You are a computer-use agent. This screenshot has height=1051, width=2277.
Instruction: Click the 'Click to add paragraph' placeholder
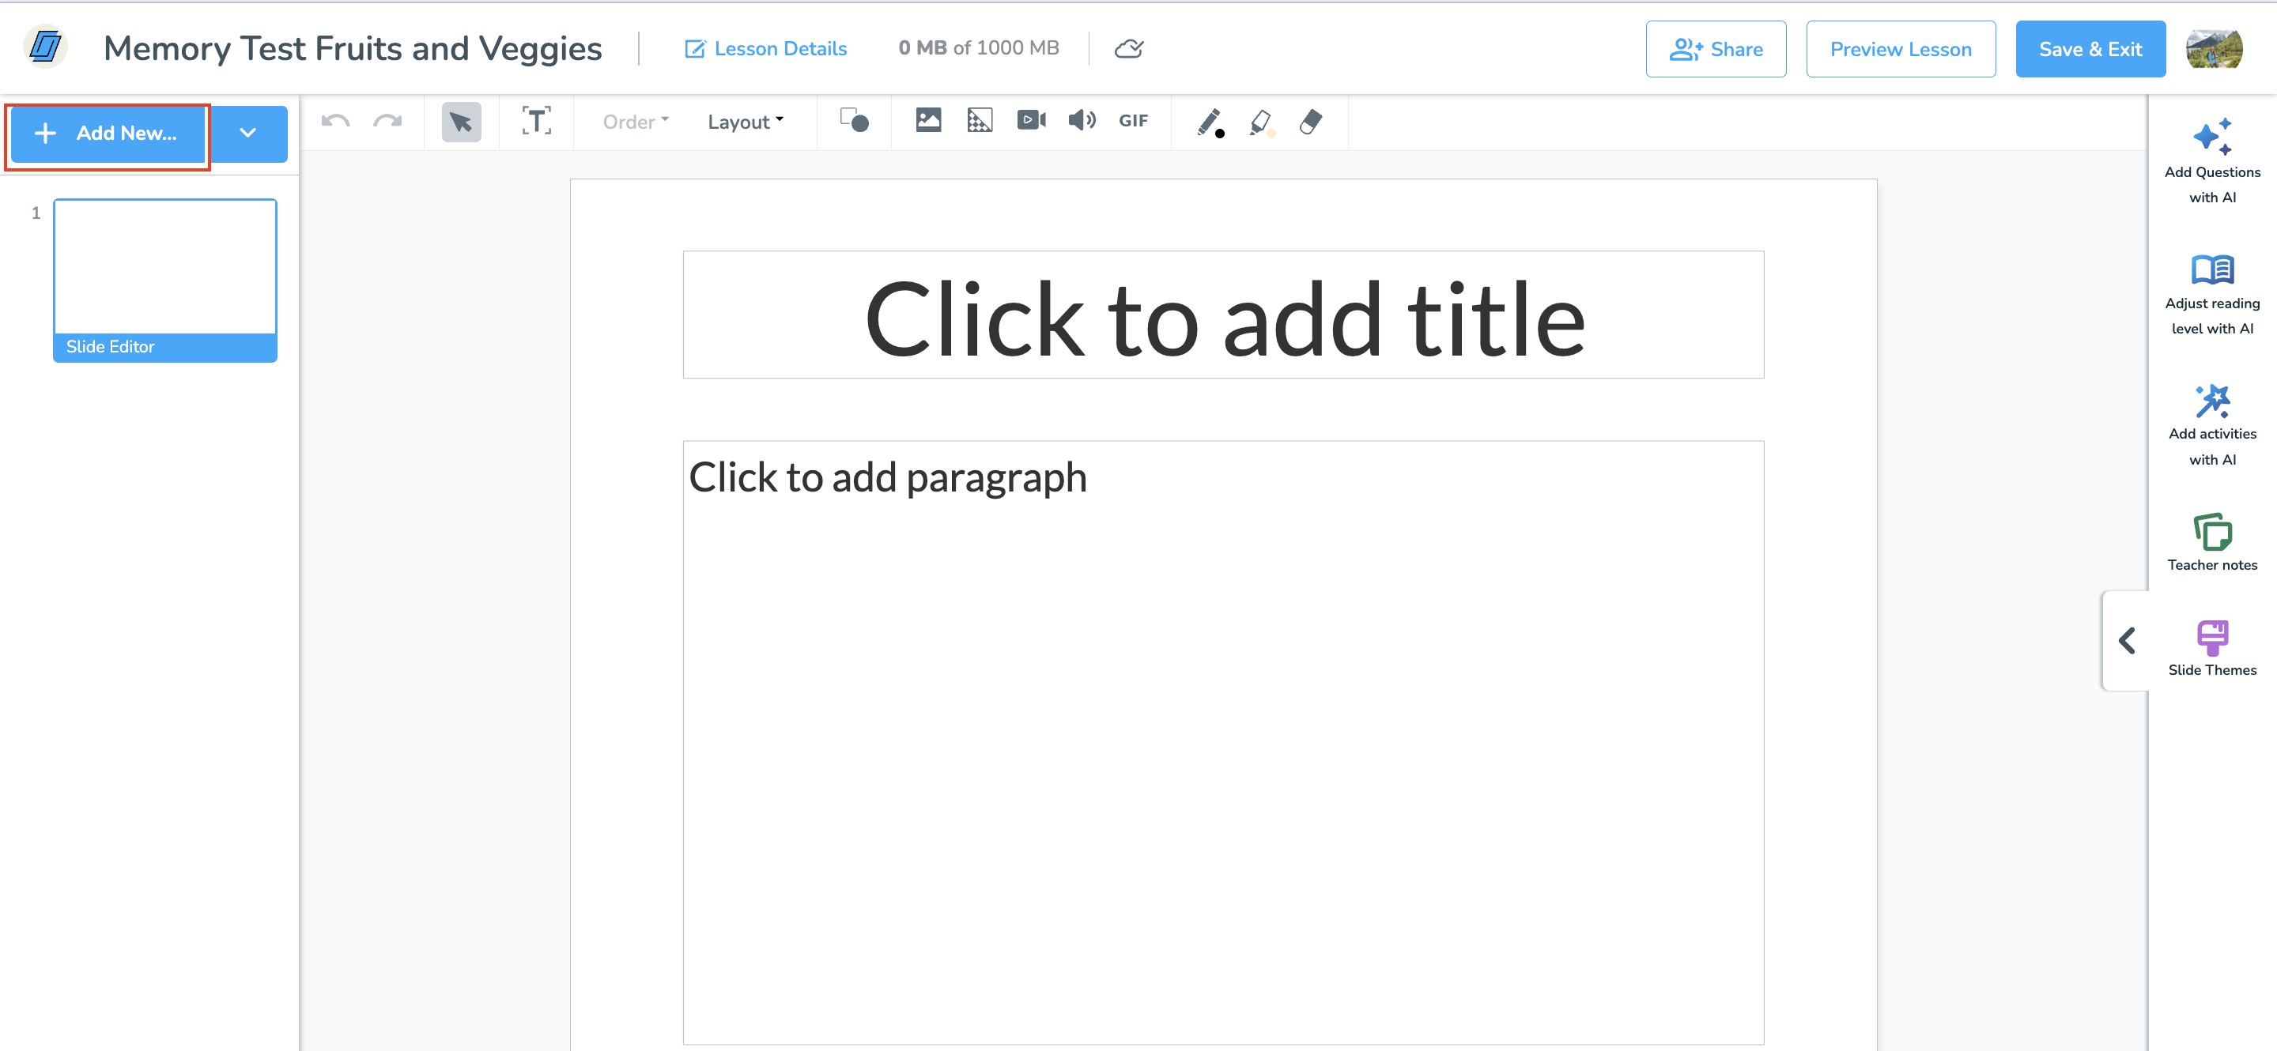coord(1223,742)
